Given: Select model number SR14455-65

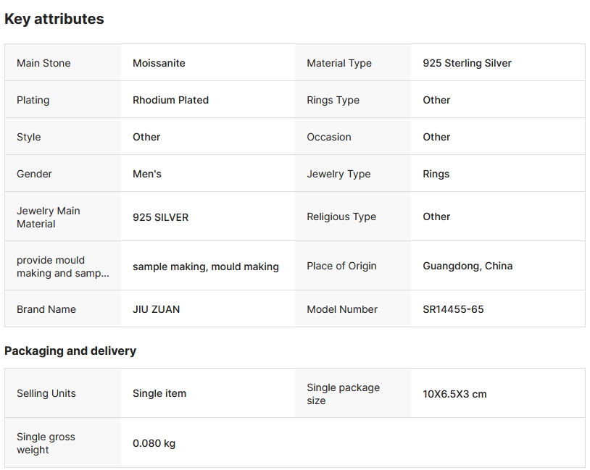Looking at the screenshot, I should (453, 309).
